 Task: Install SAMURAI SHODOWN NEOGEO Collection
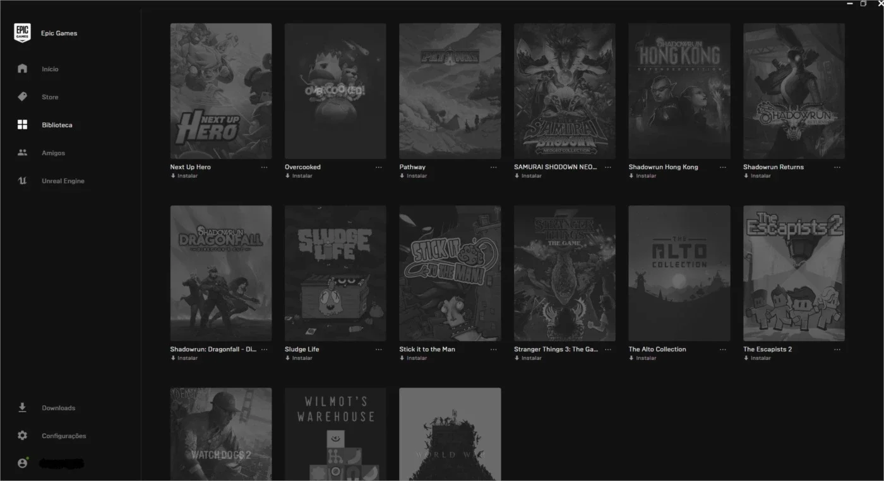(528, 176)
